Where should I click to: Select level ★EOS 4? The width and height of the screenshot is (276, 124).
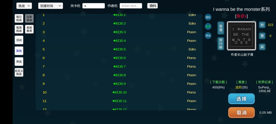(119, 41)
